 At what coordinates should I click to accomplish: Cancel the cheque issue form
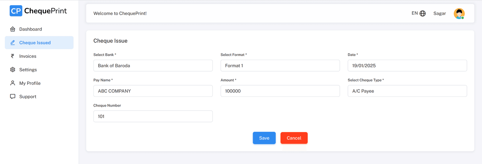(x=294, y=138)
